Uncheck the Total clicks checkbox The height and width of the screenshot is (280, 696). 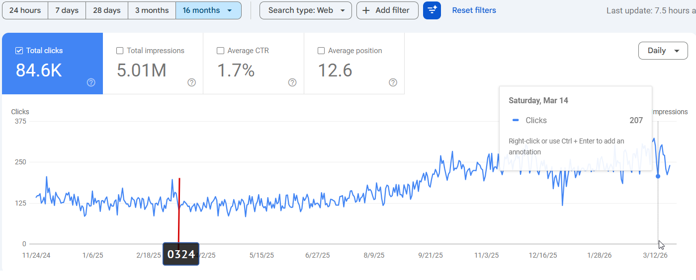click(x=19, y=51)
